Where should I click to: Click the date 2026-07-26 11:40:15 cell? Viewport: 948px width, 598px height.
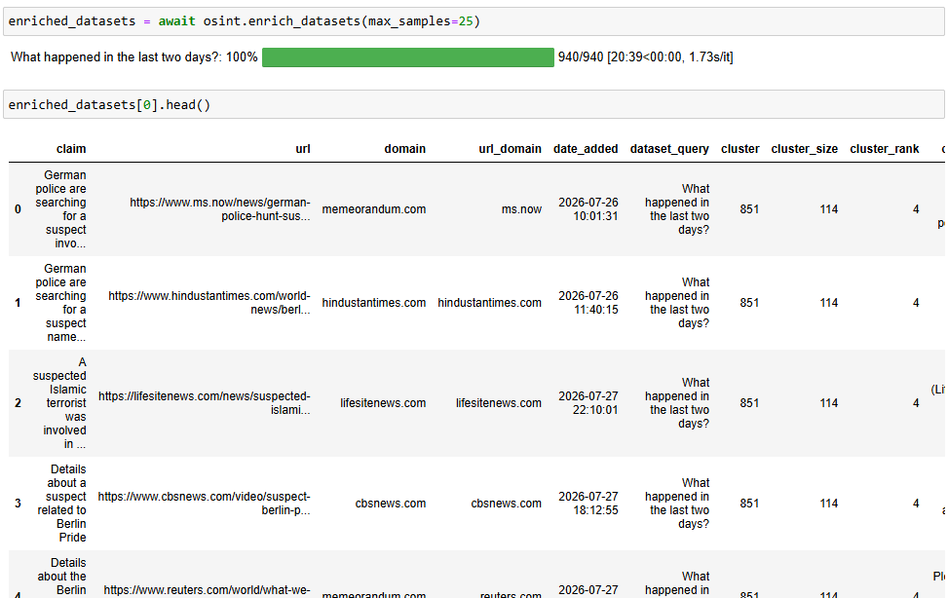[588, 302]
